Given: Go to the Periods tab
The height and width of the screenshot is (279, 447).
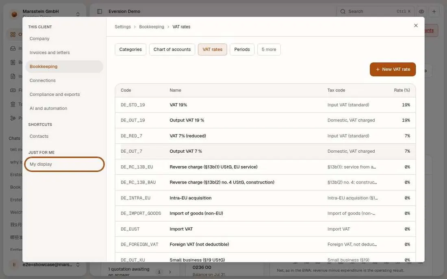Looking at the screenshot, I should click(242, 49).
